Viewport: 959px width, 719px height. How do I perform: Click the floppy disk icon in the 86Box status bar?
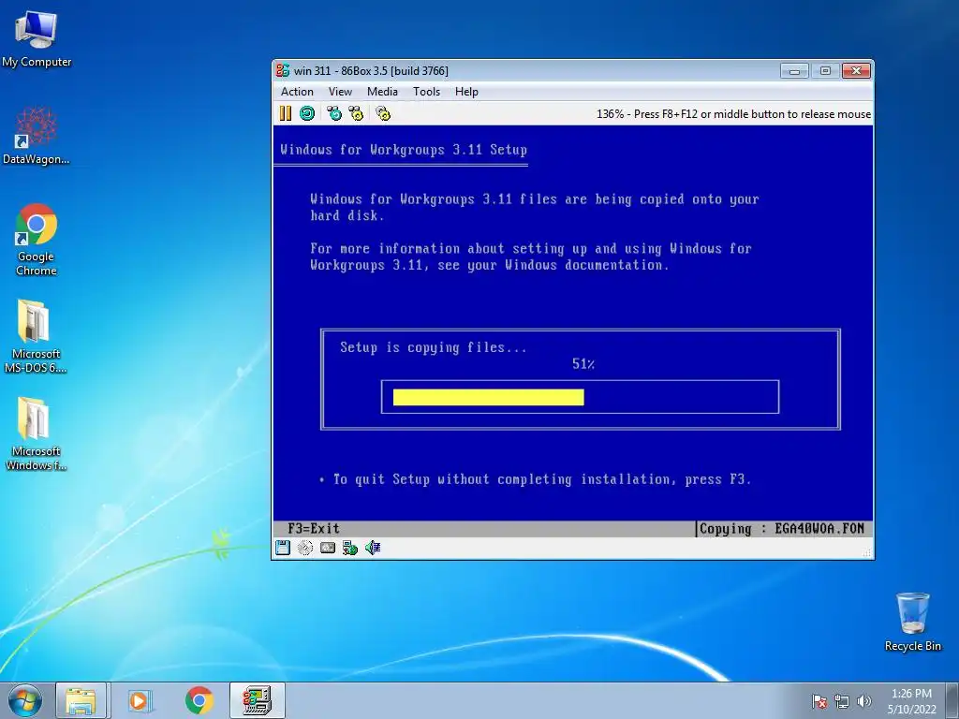[x=283, y=547]
